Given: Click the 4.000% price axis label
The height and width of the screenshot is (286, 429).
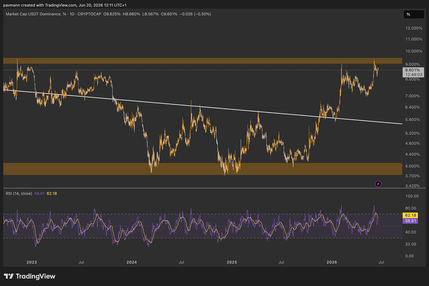Looking at the screenshot, I should tap(412, 166).
